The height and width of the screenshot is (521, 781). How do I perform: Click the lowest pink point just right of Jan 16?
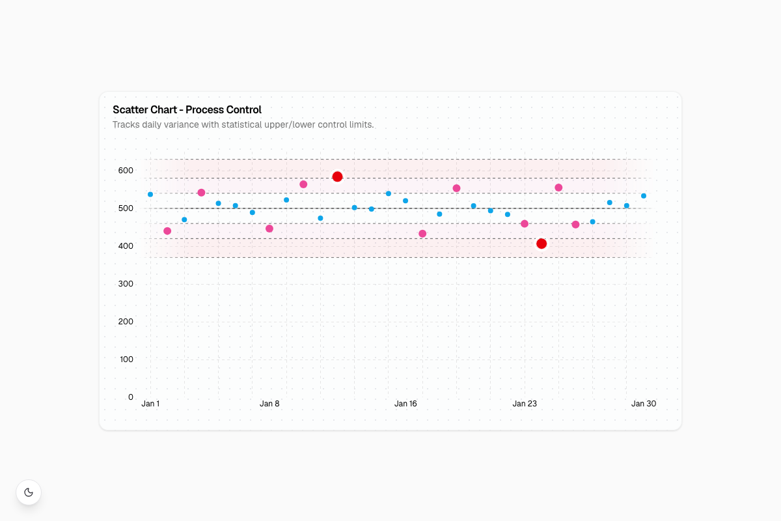(x=422, y=234)
